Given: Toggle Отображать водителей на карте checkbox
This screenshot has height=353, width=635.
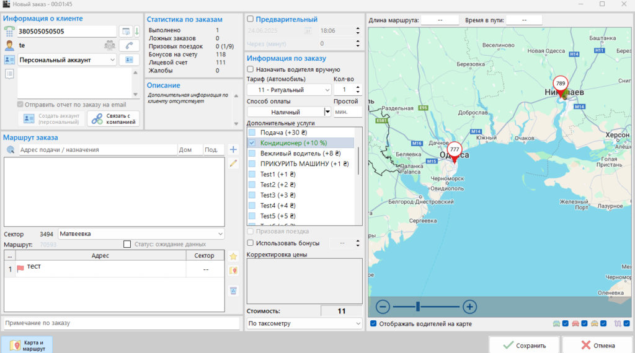Looking at the screenshot, I should pos(373,323).
